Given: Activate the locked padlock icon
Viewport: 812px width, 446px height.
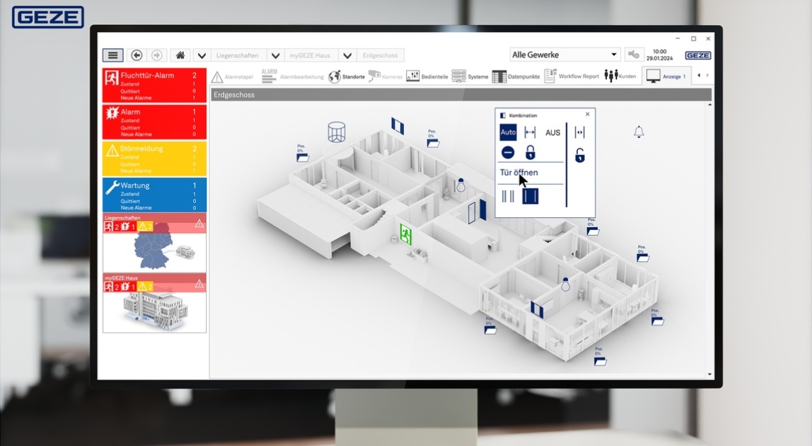Looking at the screenshot, I should 530,152.
